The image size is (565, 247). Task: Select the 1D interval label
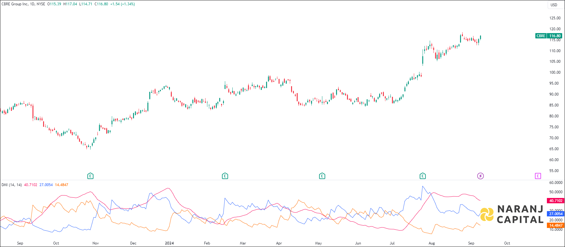point(32,4)
